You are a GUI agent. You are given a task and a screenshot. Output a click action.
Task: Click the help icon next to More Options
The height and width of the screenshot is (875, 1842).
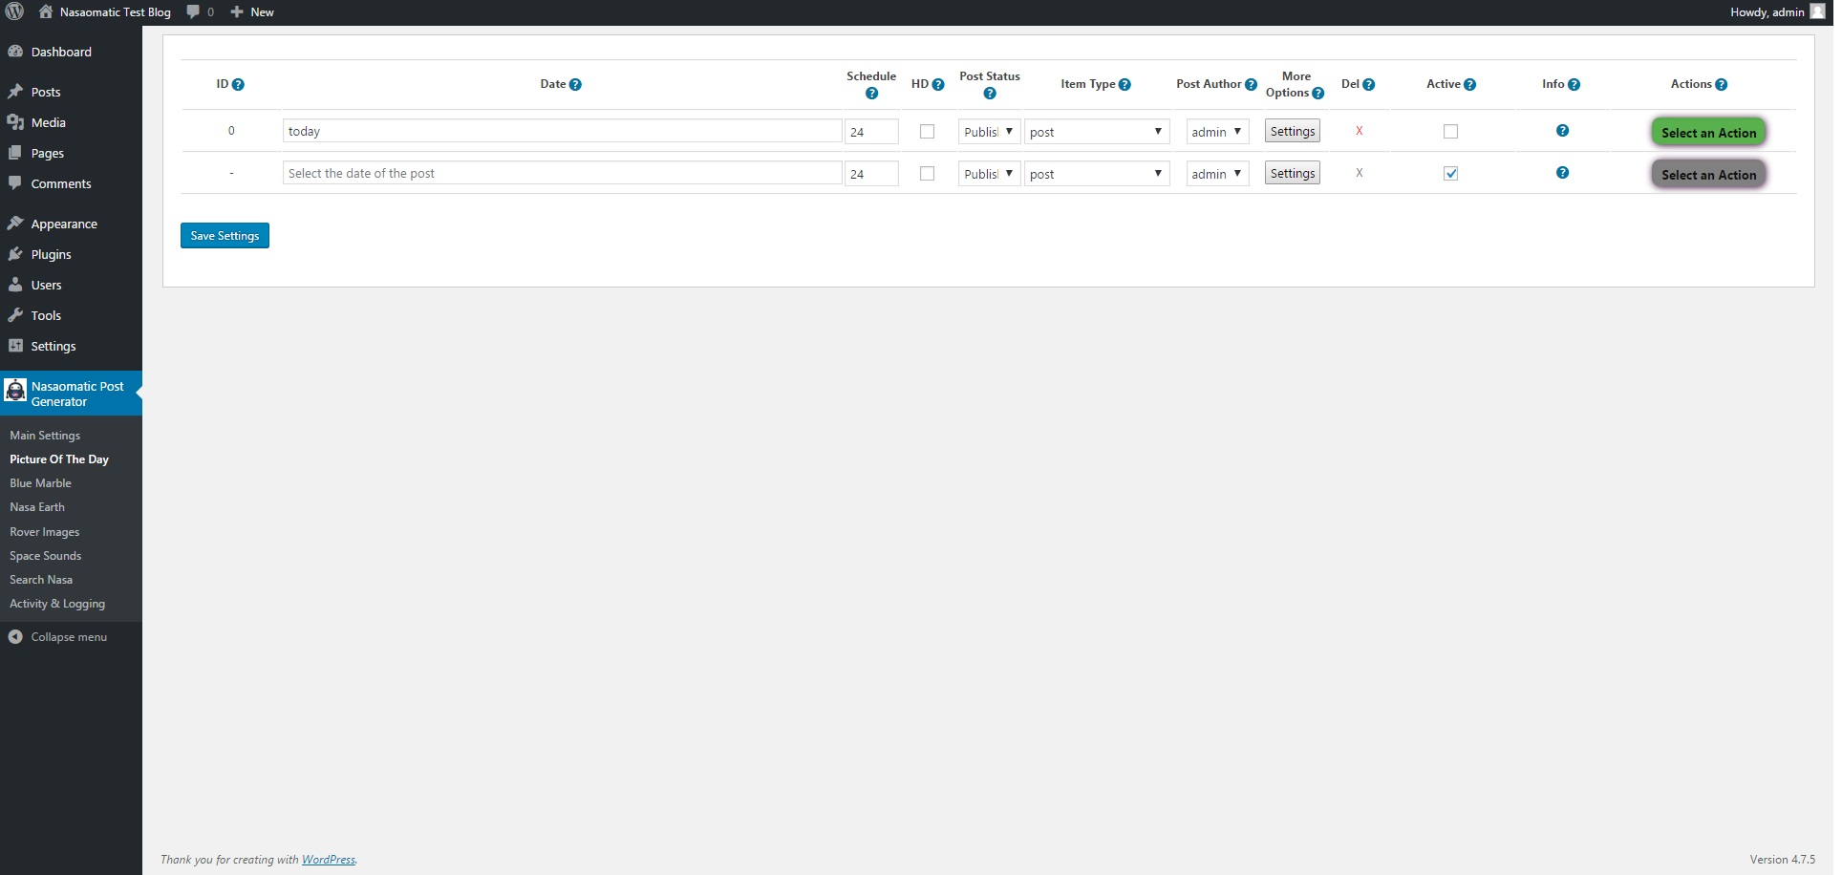(x=1318, y=94)
